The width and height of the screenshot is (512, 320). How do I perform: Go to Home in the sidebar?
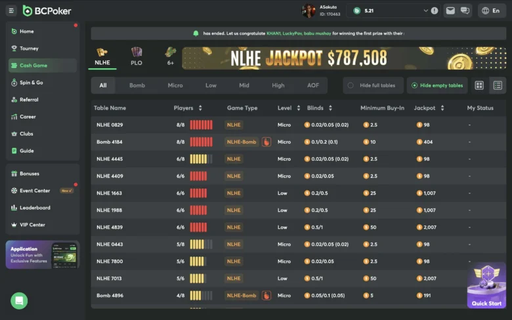tap(43, 31)
